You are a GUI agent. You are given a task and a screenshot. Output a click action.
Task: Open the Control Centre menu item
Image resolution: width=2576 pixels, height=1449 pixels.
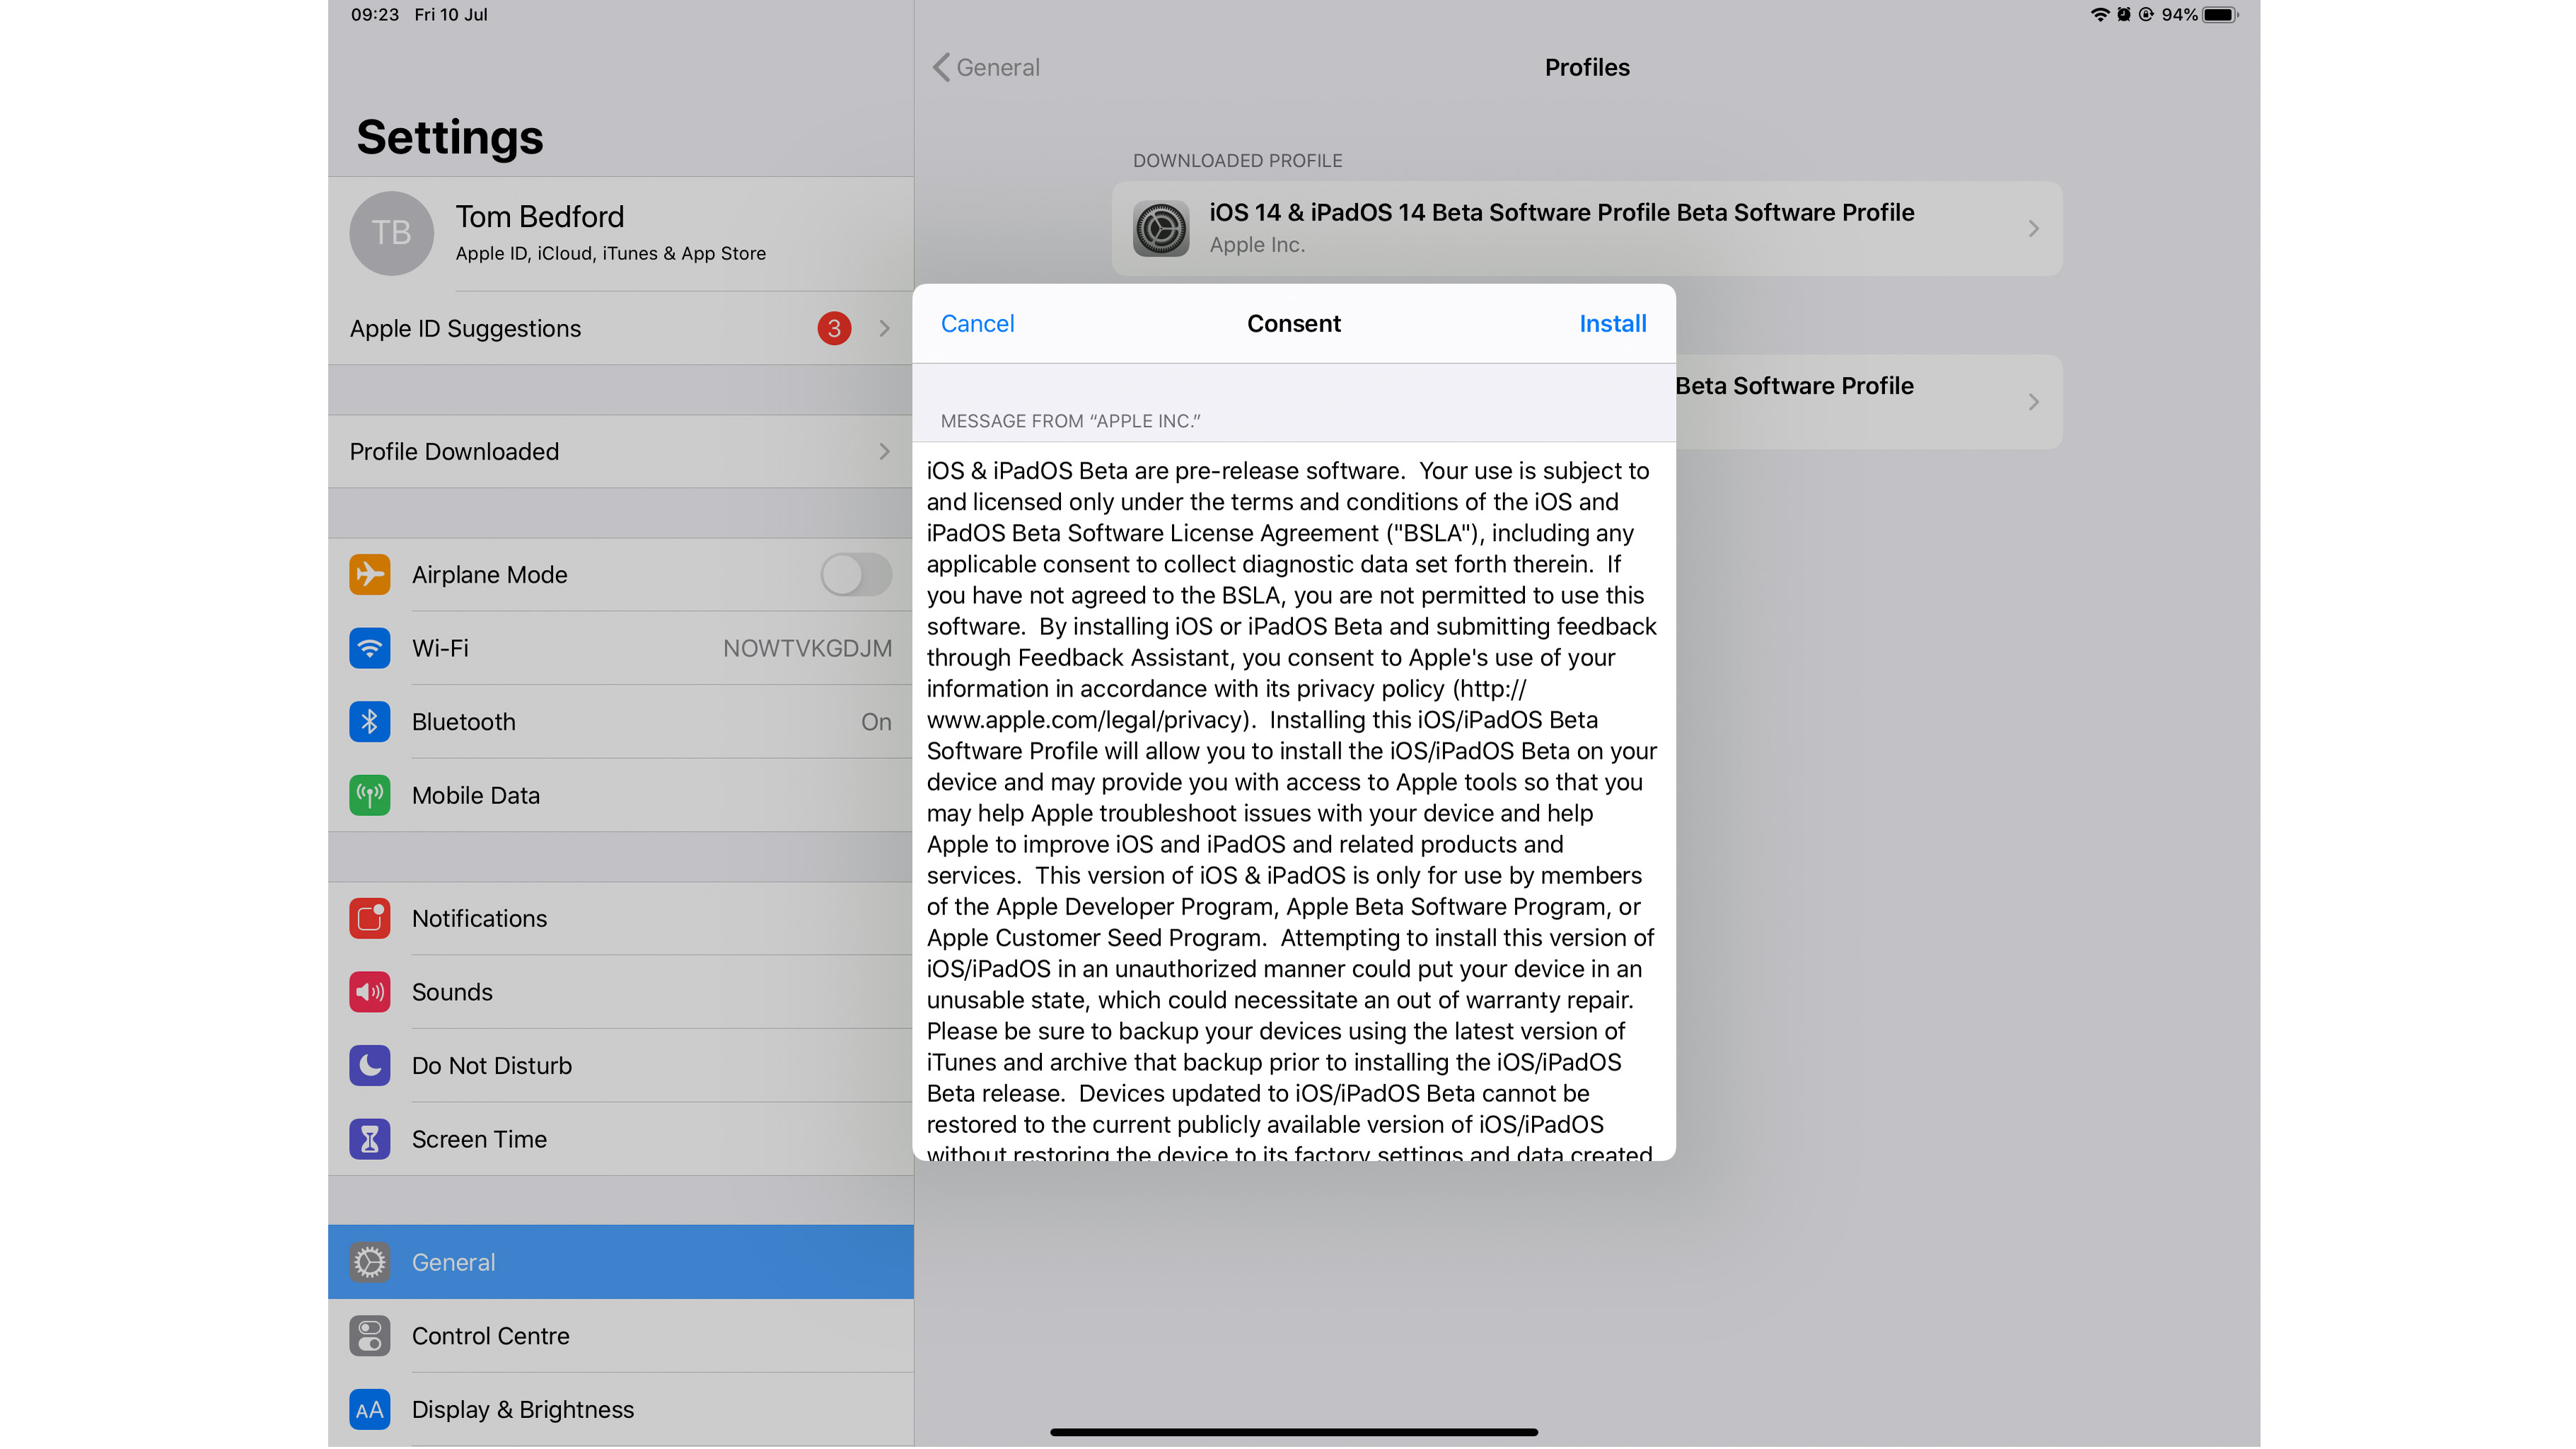pyautogui.click(x=620, y=1337)
